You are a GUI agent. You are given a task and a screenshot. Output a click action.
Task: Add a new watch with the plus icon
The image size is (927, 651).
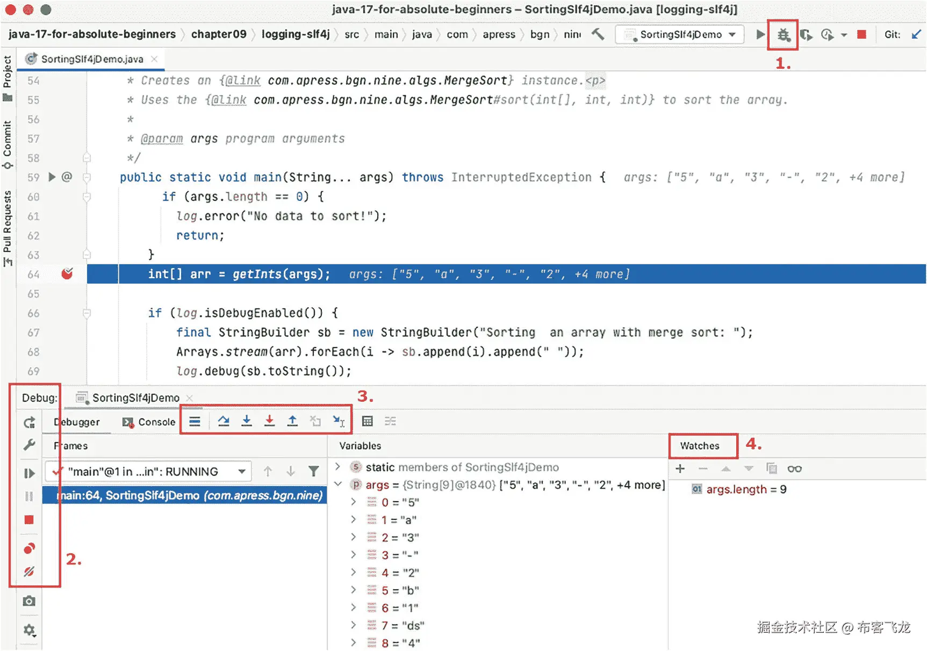(680, 468)
